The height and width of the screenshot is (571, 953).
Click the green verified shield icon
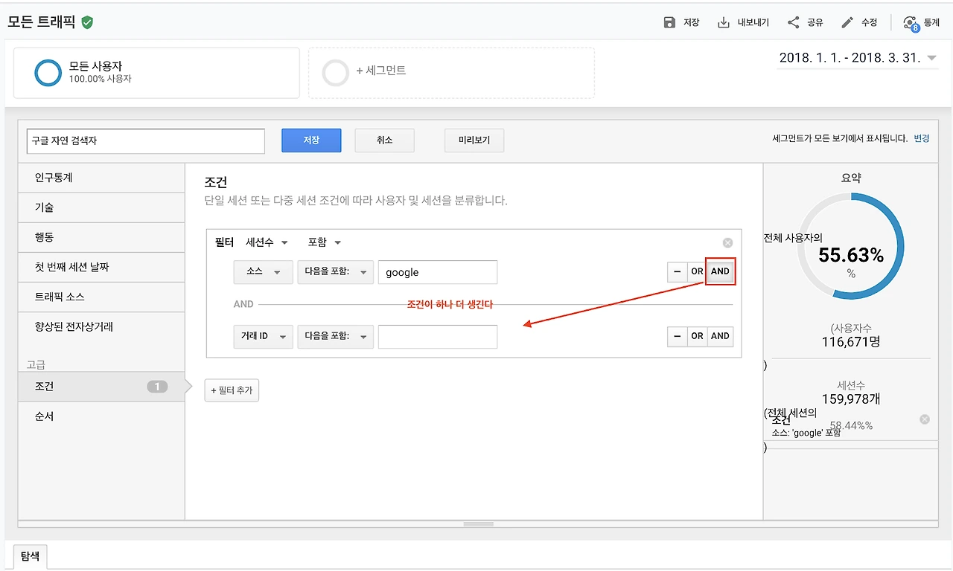pyautogui.click(x=87, y=22)
